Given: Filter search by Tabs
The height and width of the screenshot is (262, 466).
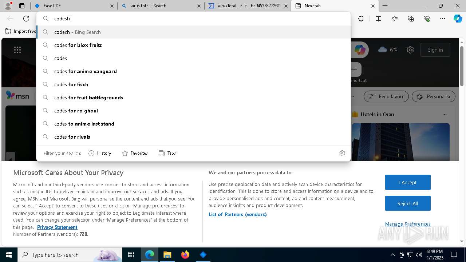Looking at the screenshot, I should (x=167, y=153).
